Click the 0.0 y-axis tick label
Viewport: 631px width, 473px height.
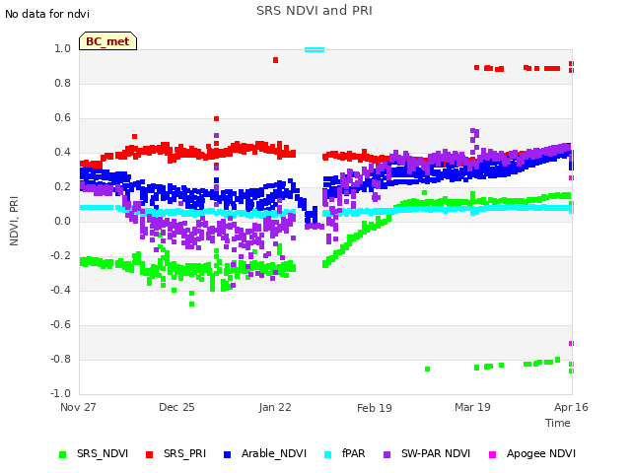pos(62,221)
